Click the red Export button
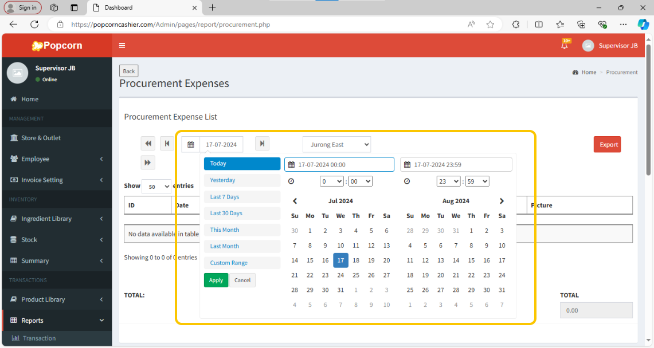 coord(608,144)
